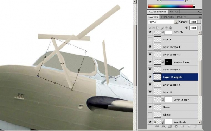
Task: Add a layer mask
Action: click(x=170, y=126)
